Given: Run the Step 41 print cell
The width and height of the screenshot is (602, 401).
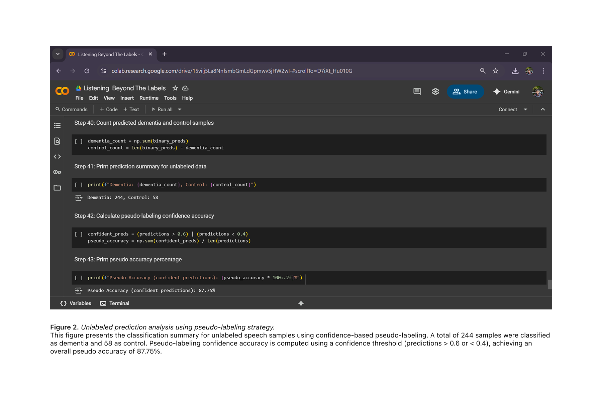Looking at the screenshot, I should point(79,184).
